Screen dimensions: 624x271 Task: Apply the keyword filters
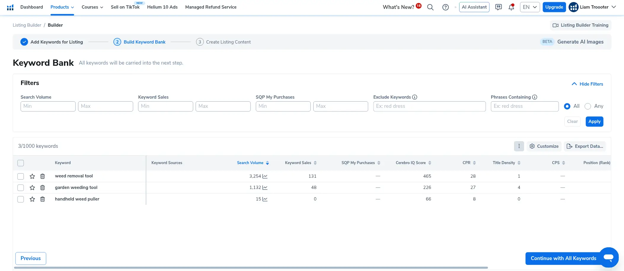pos(594,121)
